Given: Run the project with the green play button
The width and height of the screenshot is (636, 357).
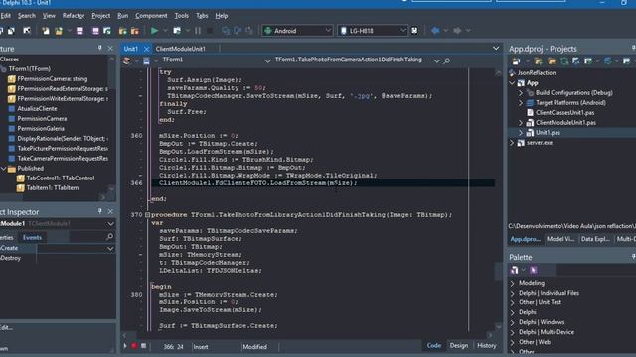Looking at the screenshot, I should tap(155, 31).
